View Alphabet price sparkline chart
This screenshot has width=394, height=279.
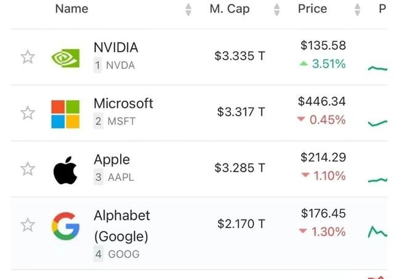[377, 232]
